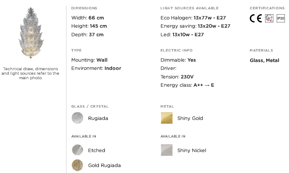The height and width of the screenshot is (173, 289).
Task: Click the IP20 protection rating icon
Action: point(281,18)
